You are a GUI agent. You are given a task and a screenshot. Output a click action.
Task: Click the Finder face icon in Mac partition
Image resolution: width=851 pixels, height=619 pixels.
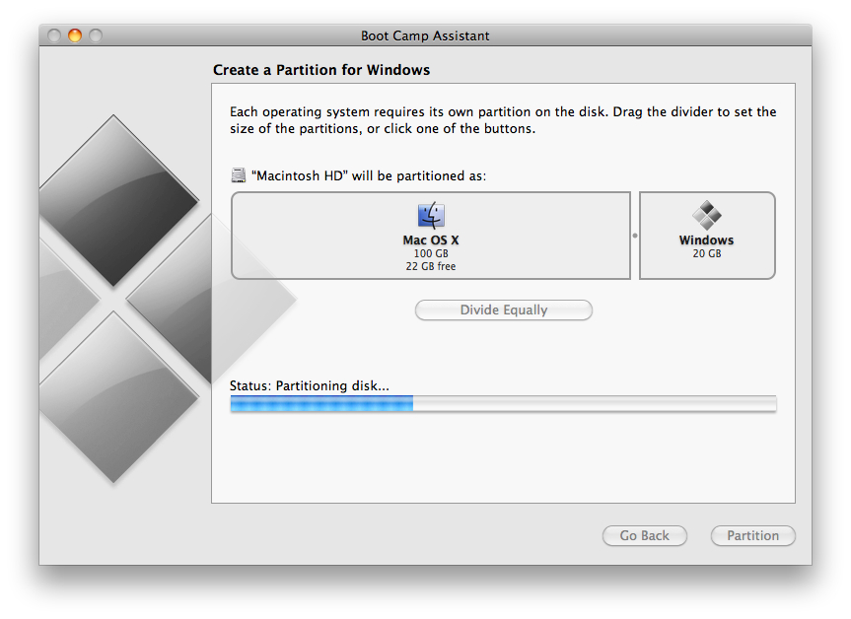[431, 216]
